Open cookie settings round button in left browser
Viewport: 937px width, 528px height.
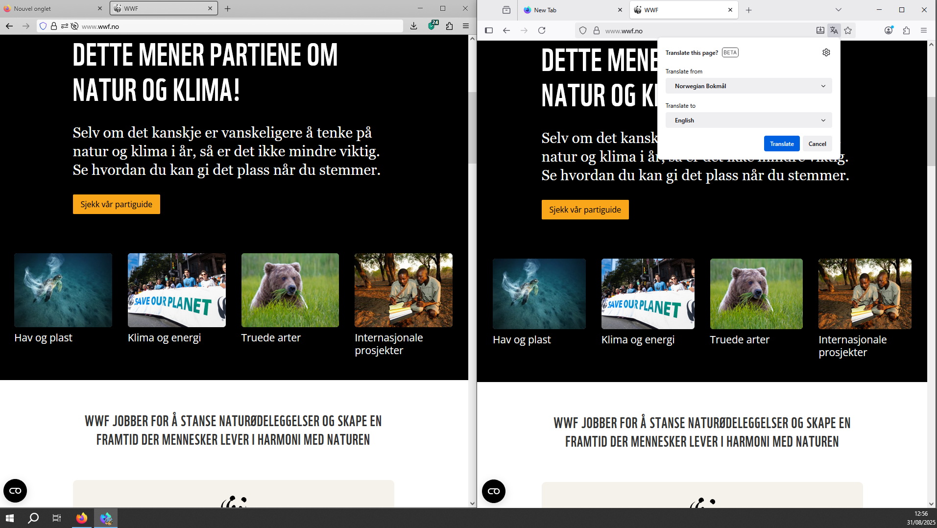15,491
